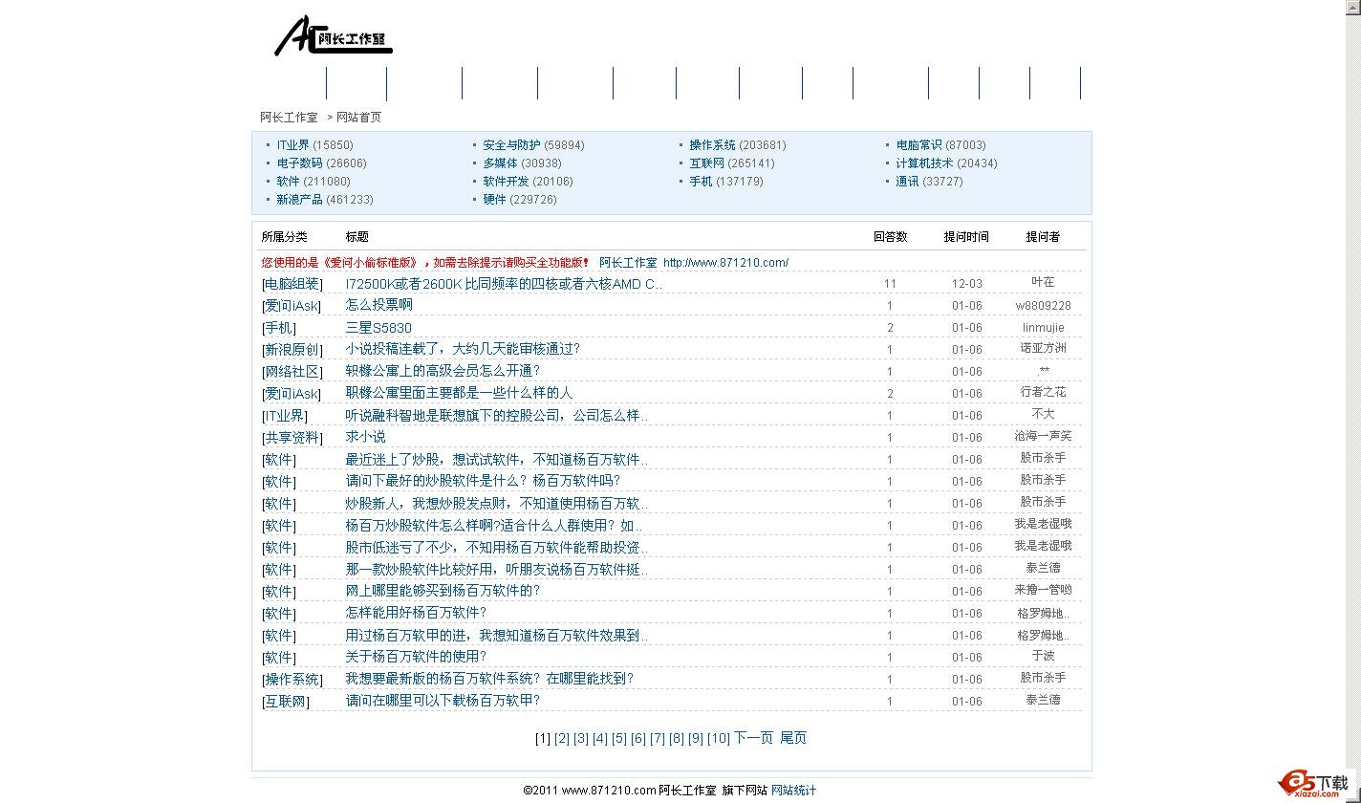The image size is (1361, 803).
Task: Open the 软件 category in the blue box
Action: tap(288, 182)
